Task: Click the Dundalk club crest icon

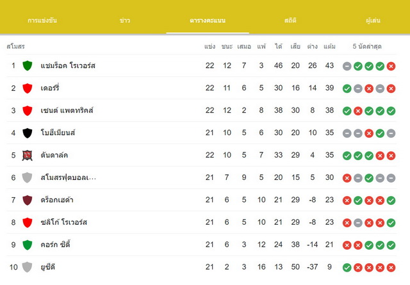Action: 28,156
